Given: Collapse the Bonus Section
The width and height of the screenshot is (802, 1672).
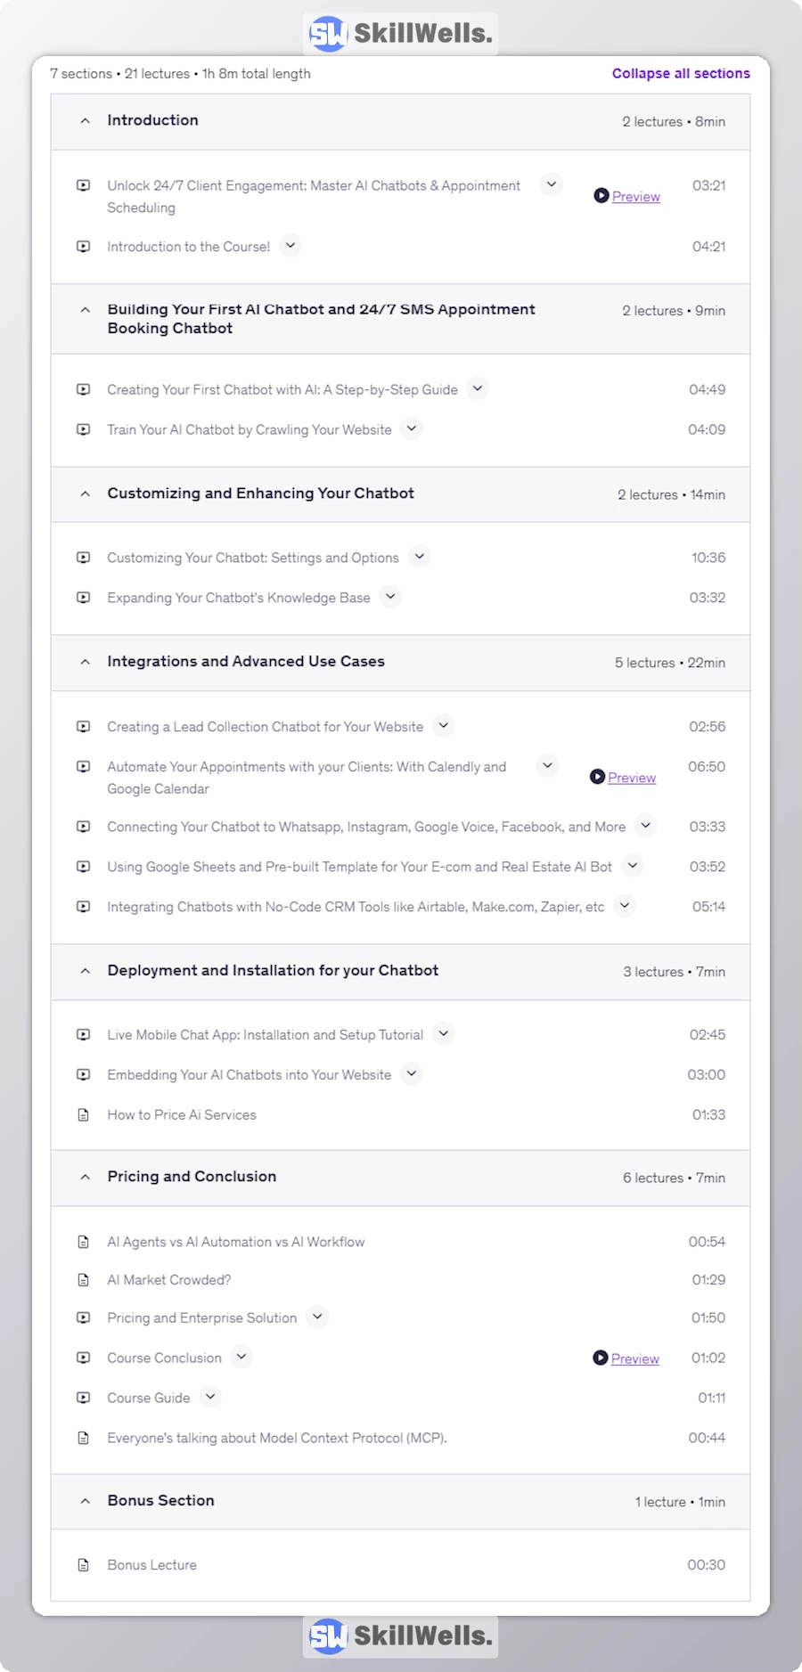Looking at the screenshot, I should tap(85, 1501).
